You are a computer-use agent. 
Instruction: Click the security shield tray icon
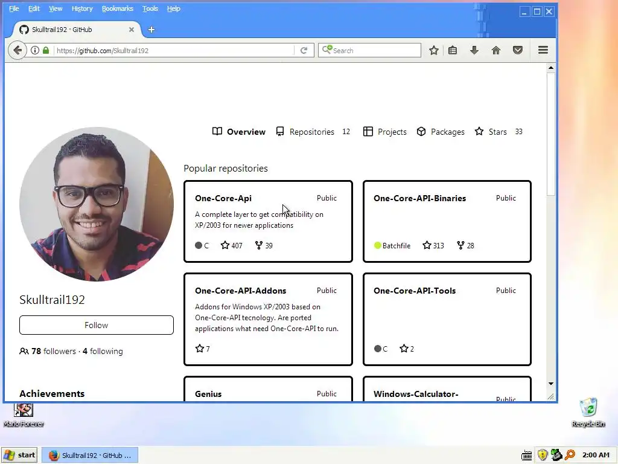click(543, 455)
